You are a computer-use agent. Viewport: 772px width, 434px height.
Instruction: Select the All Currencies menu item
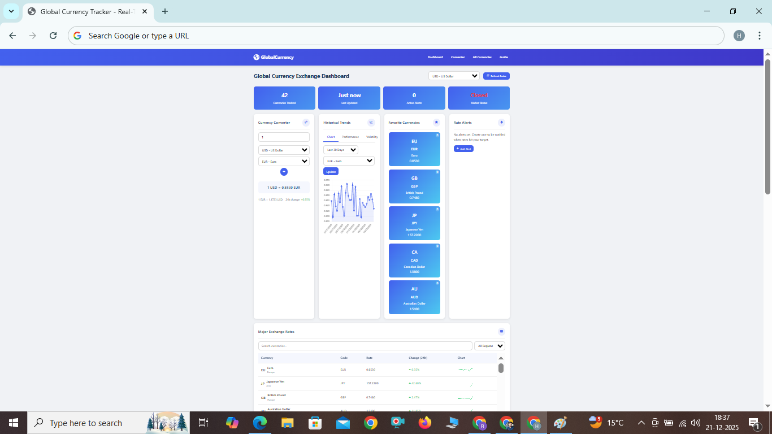click(x=482, y=57)
